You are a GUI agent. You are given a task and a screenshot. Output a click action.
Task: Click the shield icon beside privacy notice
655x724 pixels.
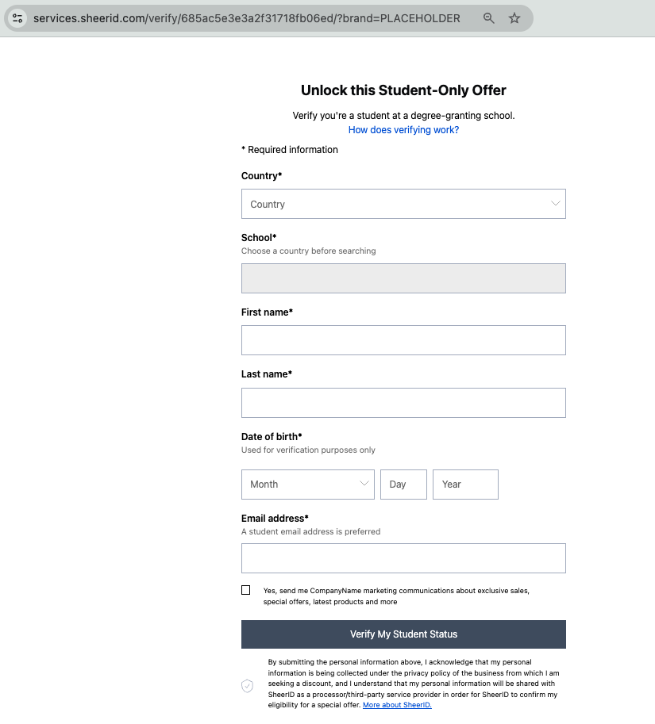pyautogui.click(x=247, y=685)
